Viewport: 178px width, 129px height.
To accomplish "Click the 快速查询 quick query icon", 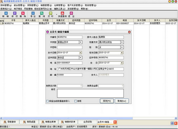I will pos(62,13).
